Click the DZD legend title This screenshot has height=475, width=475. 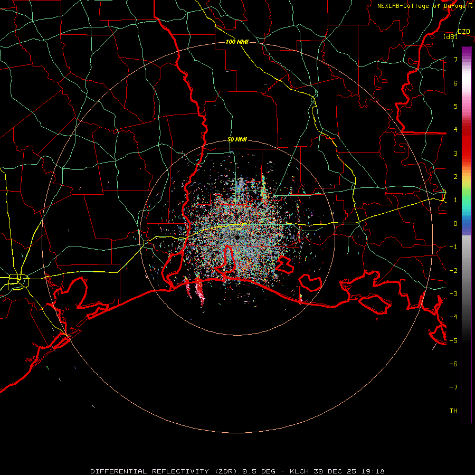(x=463, y=32)
